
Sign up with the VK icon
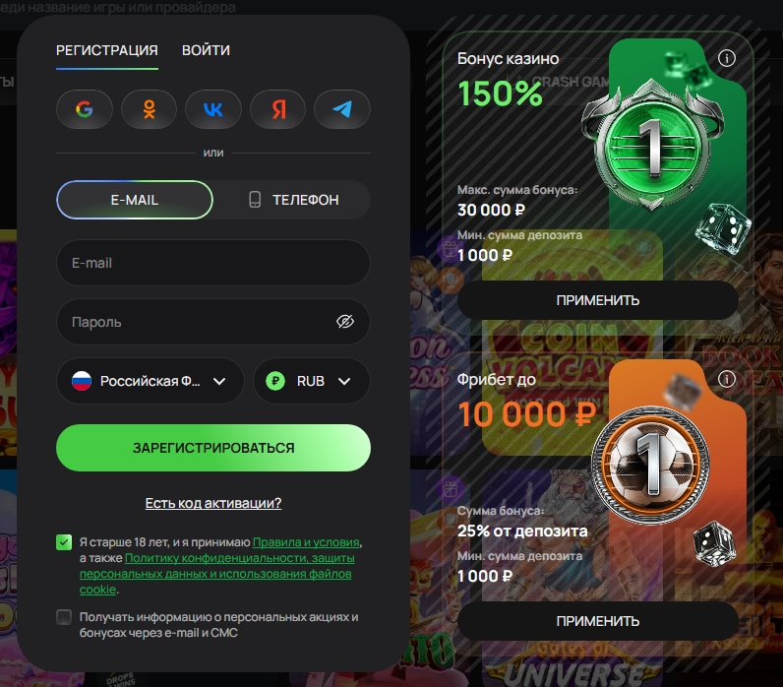coord(213,109)
